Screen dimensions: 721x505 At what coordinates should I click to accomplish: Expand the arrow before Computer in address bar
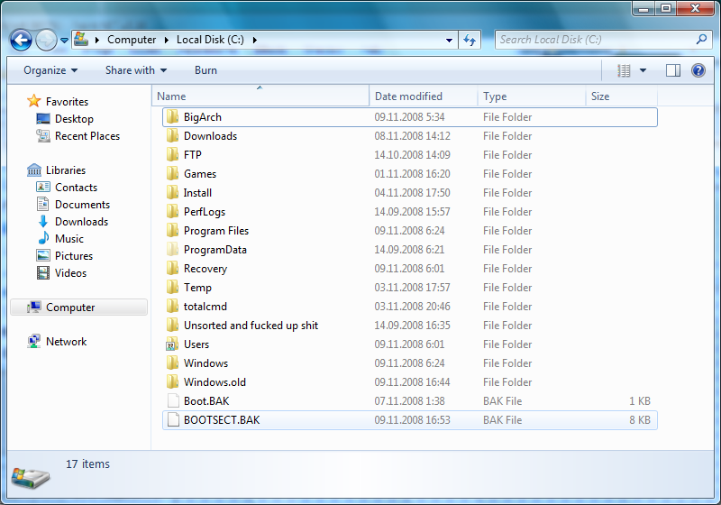(97, 40)
